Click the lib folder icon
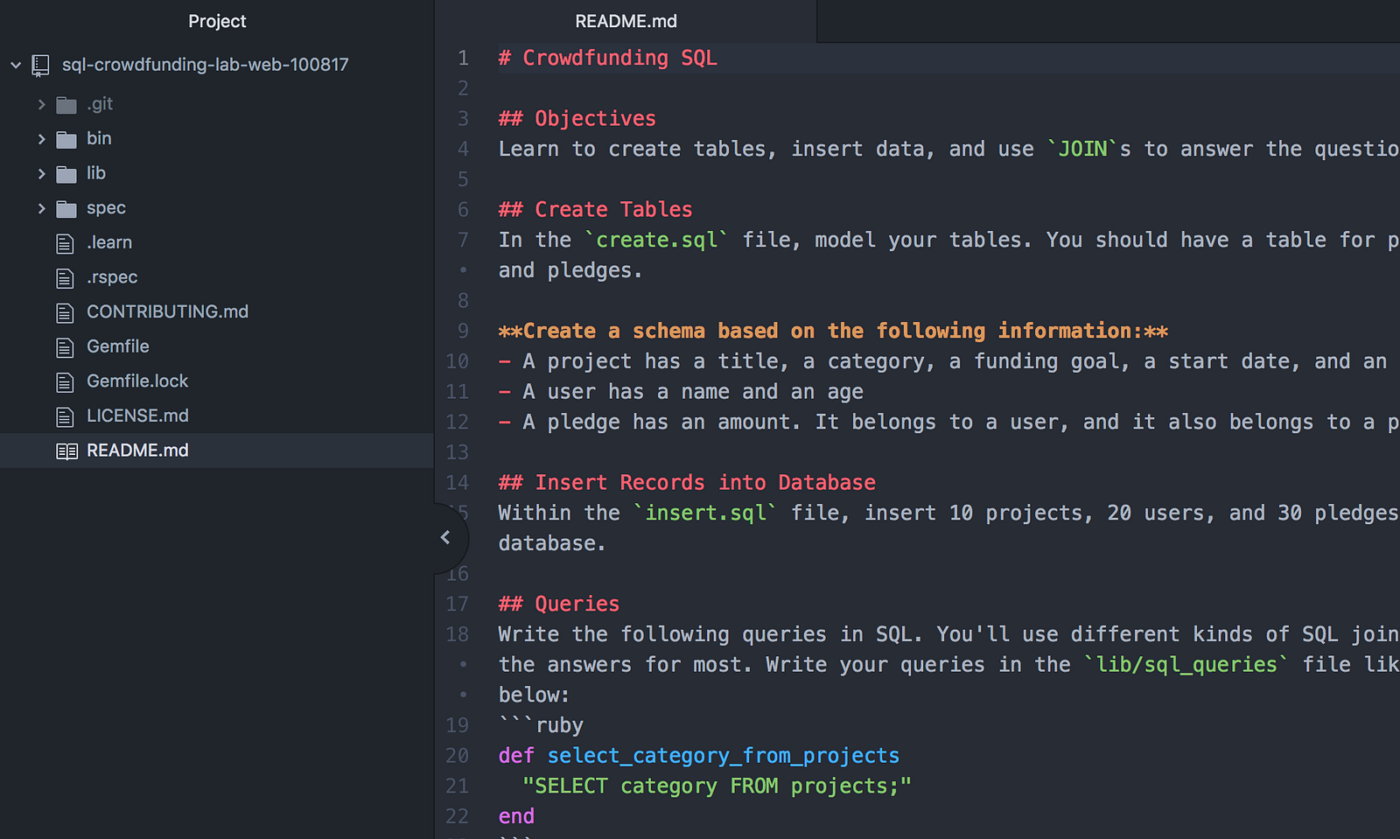1400x839 pixels. 66,174
